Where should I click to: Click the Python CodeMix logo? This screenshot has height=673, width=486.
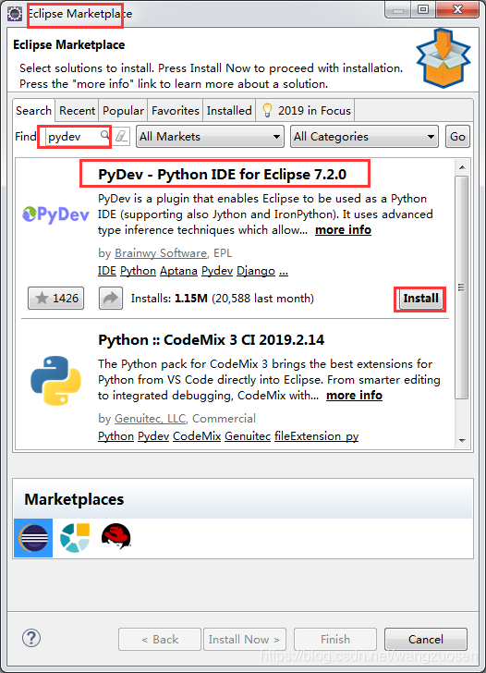(x=55, y=380)
